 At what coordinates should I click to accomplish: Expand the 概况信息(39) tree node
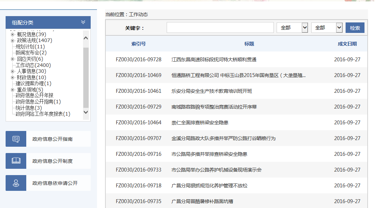13,34
